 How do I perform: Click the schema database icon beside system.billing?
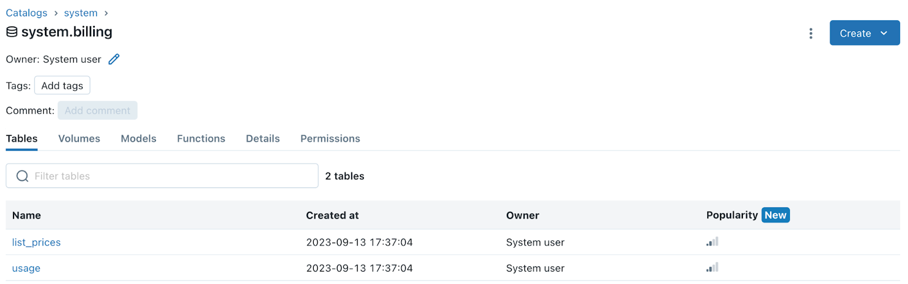[12, 32]
